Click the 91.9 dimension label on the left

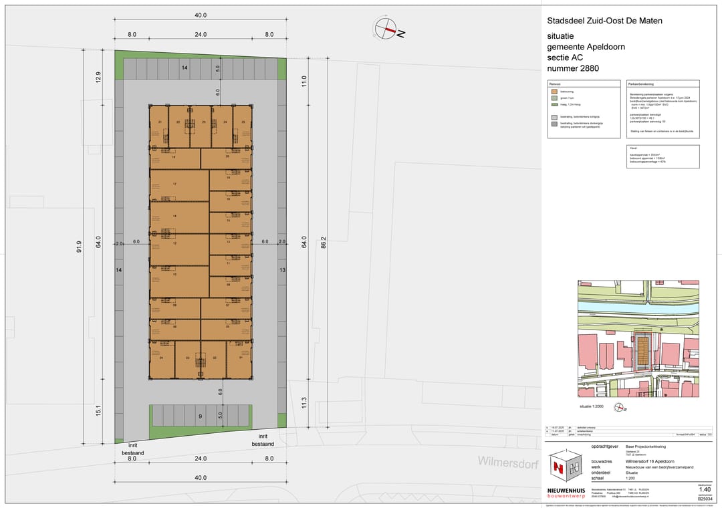coord(79,247)
